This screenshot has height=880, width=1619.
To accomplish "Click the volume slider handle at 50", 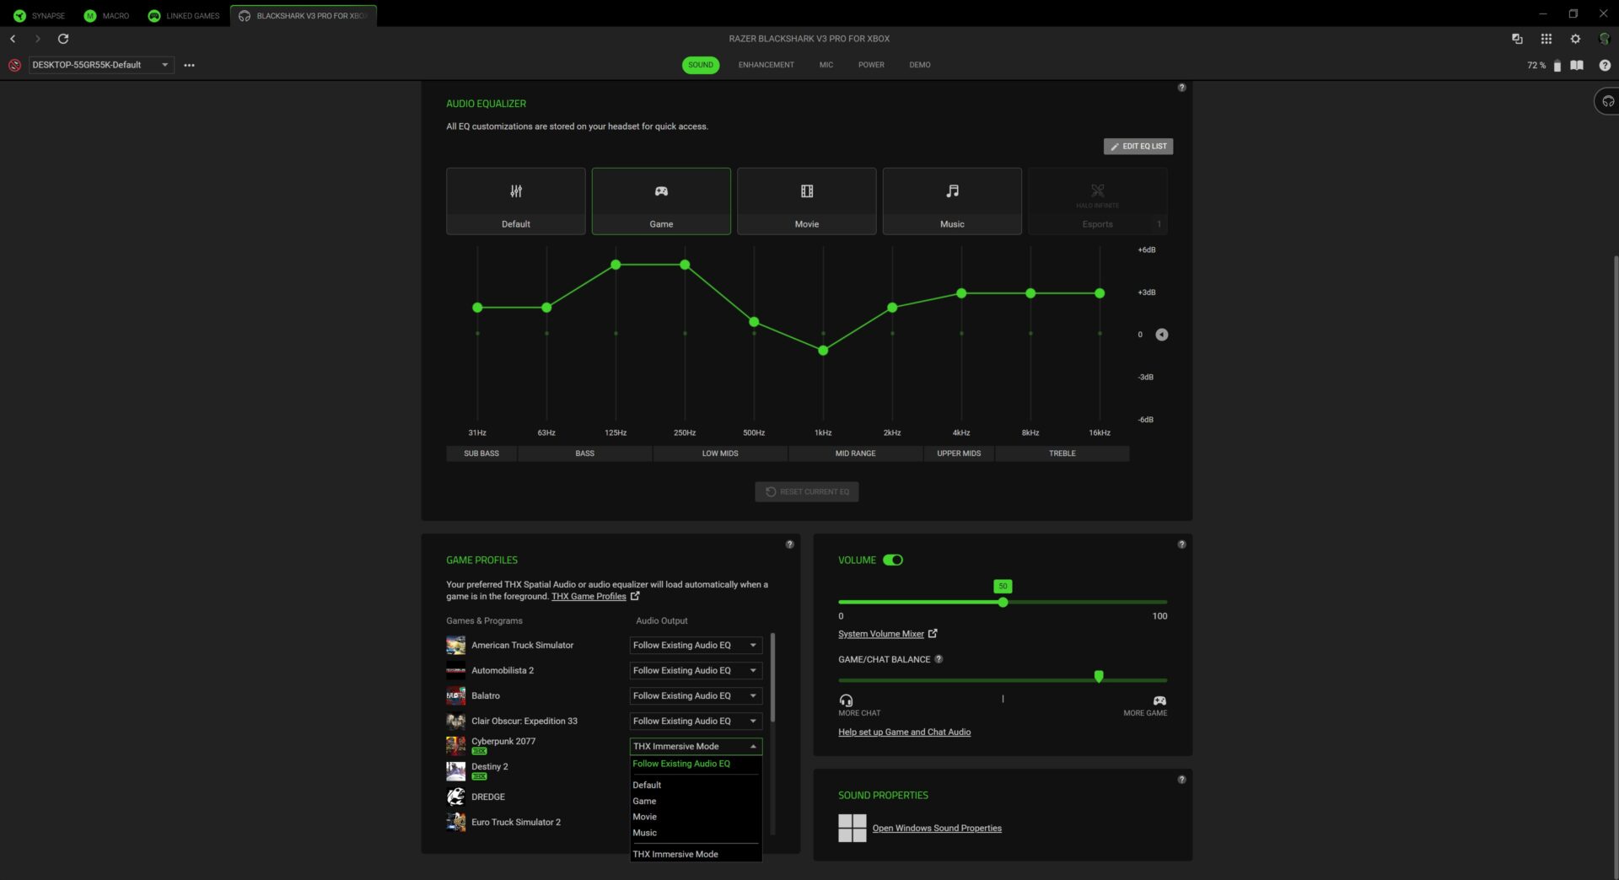I will [x=1003, y=603].
